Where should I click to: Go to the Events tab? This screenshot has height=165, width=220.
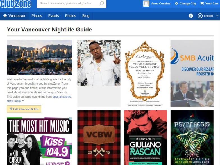pyautogui.click(x=54, y=16)
